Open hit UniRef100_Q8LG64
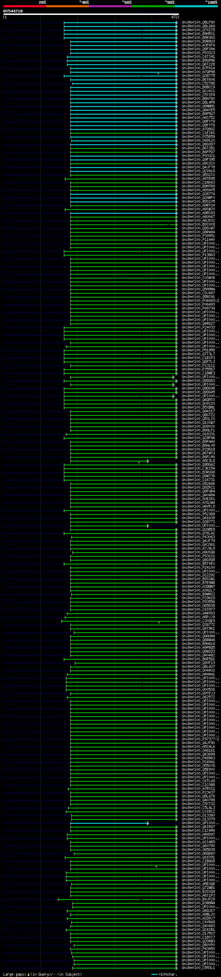The height and width of the screenshot is (977, 221). [198, 26]
